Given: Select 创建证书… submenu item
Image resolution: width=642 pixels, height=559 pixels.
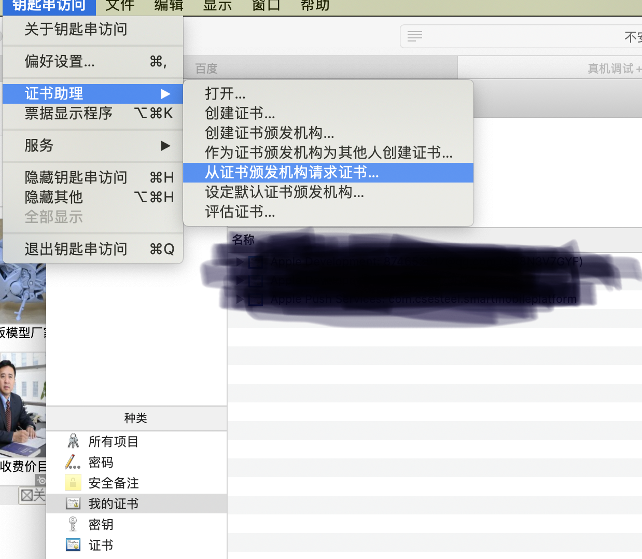Looking at the screenshot, I should pyautogui.click(x=328, y=114).
